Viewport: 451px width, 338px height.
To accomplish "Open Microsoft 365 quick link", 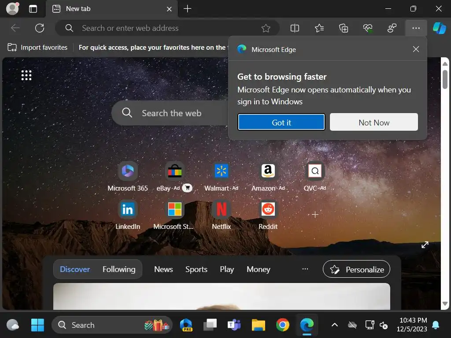I will (128, 176).
